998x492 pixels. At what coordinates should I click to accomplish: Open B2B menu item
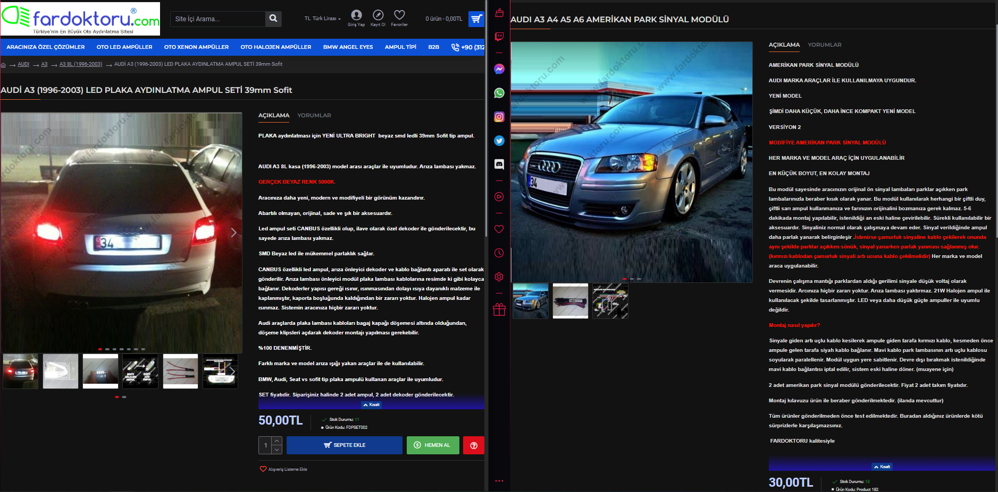click(434, 47)
